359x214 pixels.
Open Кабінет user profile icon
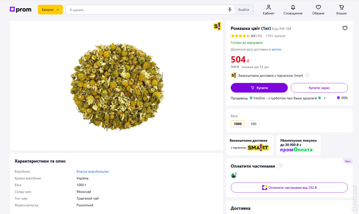point(269,8)
